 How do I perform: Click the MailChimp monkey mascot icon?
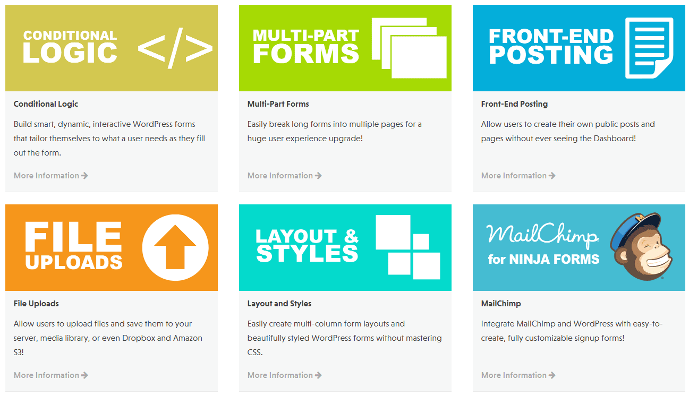pos(639,247)
